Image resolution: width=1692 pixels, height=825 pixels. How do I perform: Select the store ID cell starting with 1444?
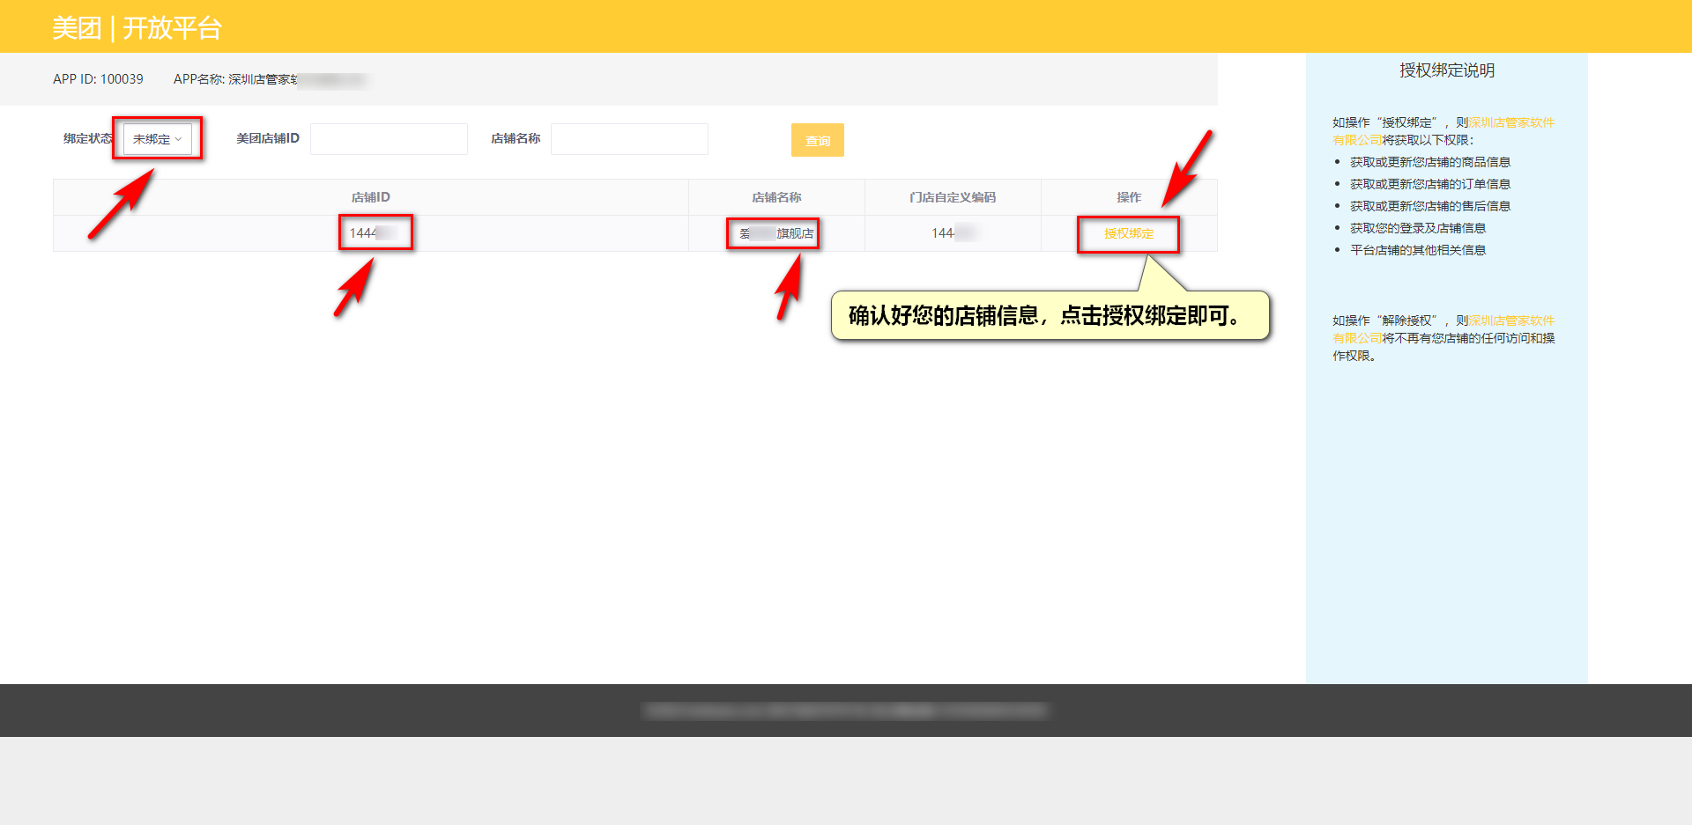pos(372,233)
